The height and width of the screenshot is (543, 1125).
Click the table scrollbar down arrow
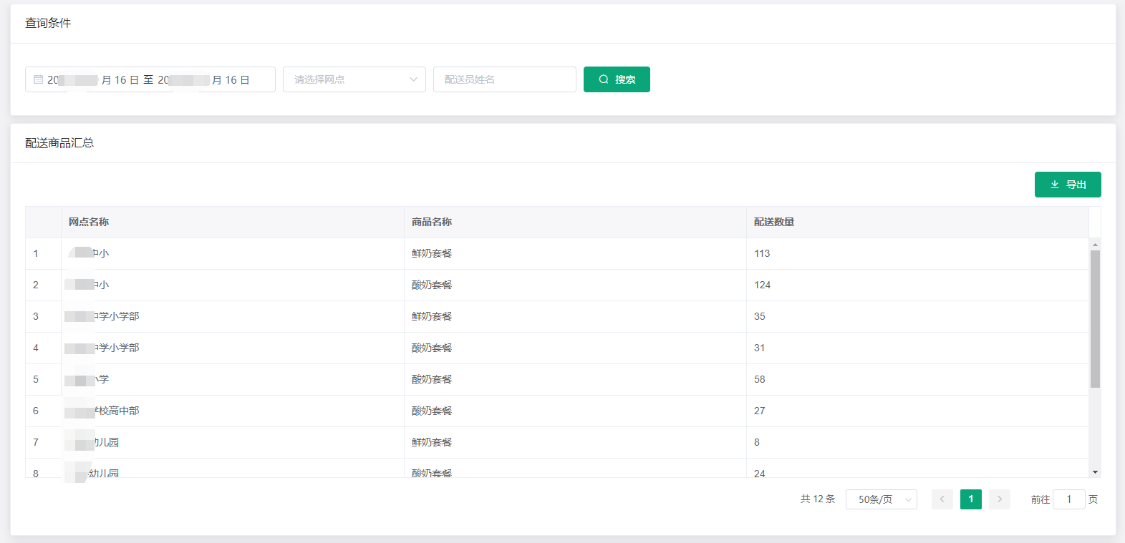[1095, 472]
